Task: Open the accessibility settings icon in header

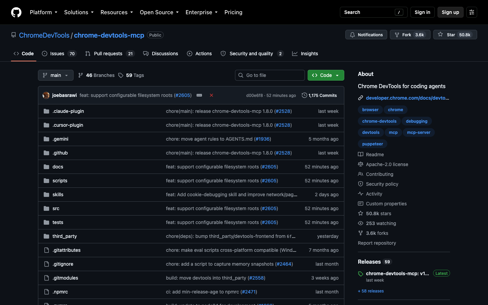Action: tap(472, 12)
